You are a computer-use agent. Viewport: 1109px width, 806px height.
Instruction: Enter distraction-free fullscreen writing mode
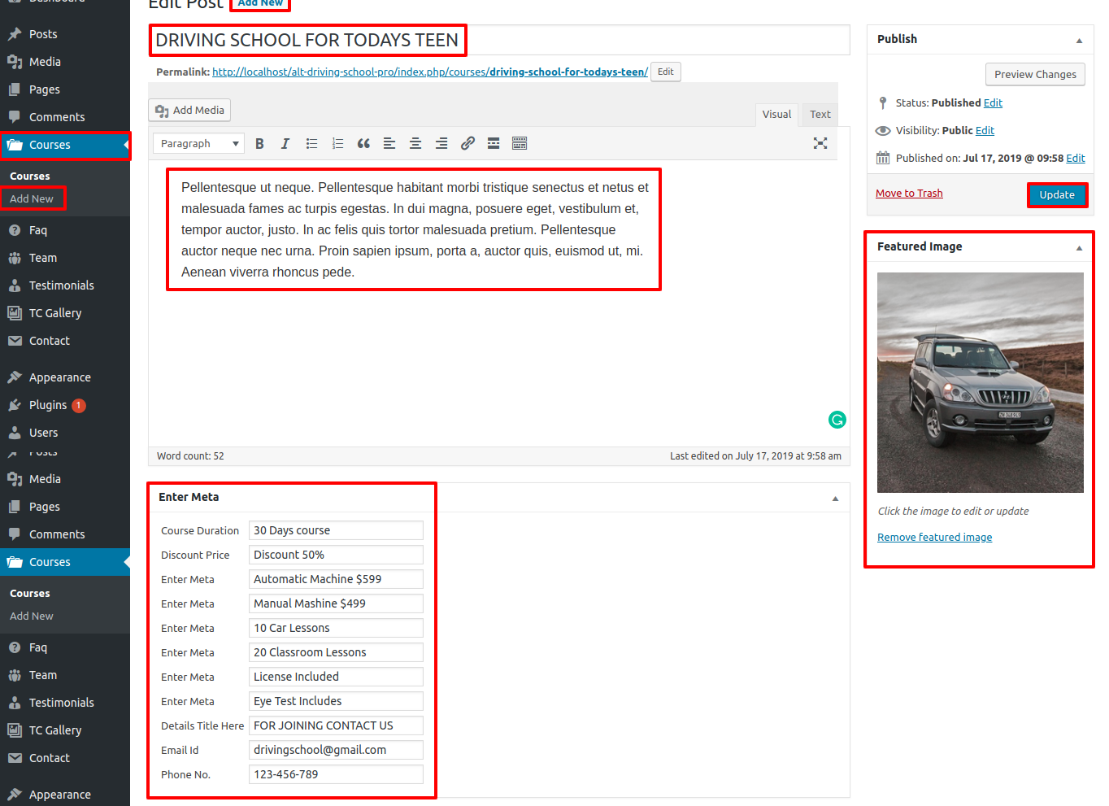(820, 143)
